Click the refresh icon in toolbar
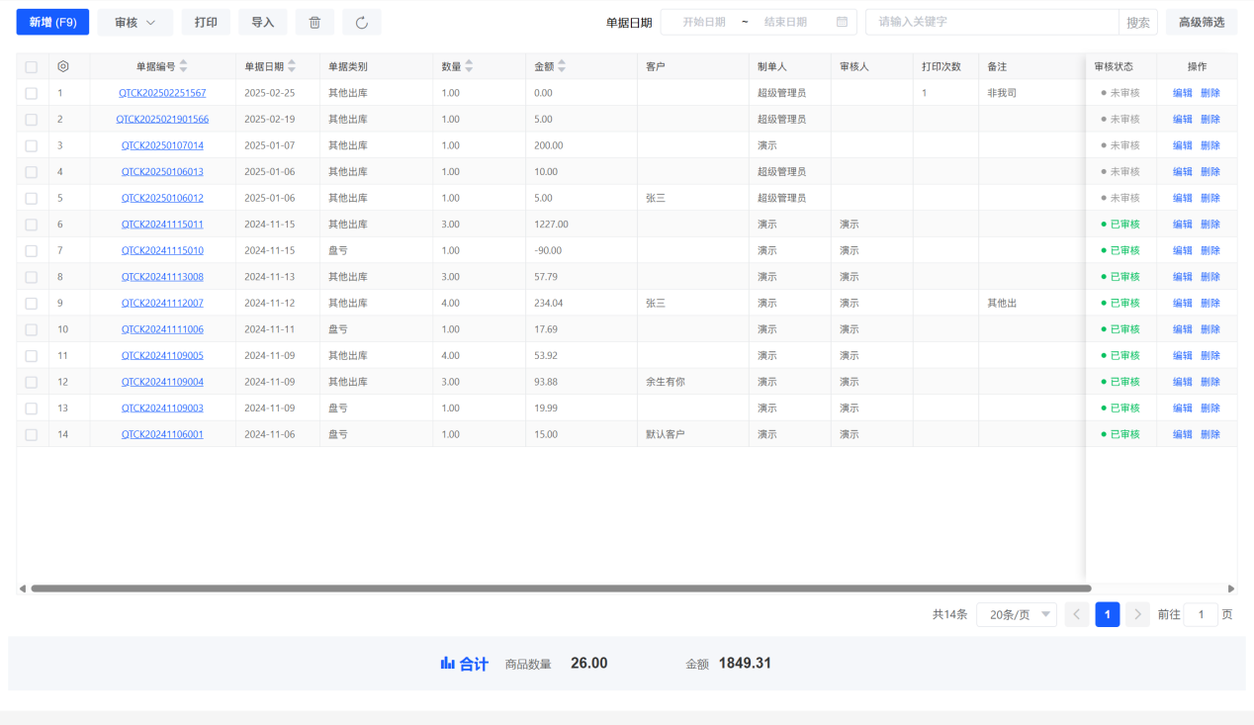Image resolution: width=1254 pixels, height=725 pixels. point(361,23)
